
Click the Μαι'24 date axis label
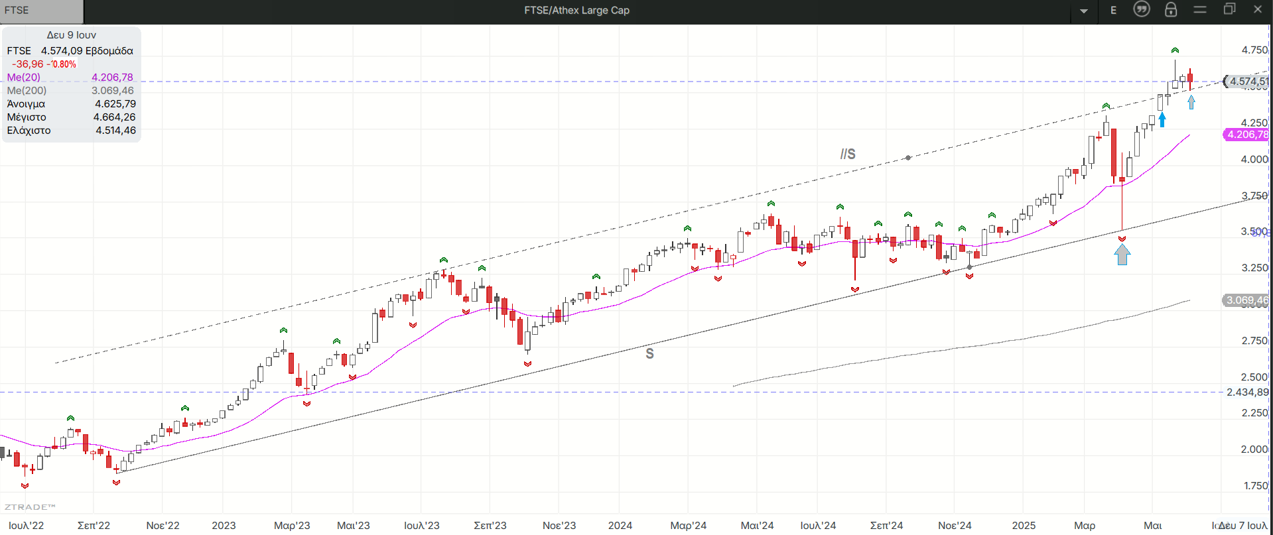coord(758,526)
